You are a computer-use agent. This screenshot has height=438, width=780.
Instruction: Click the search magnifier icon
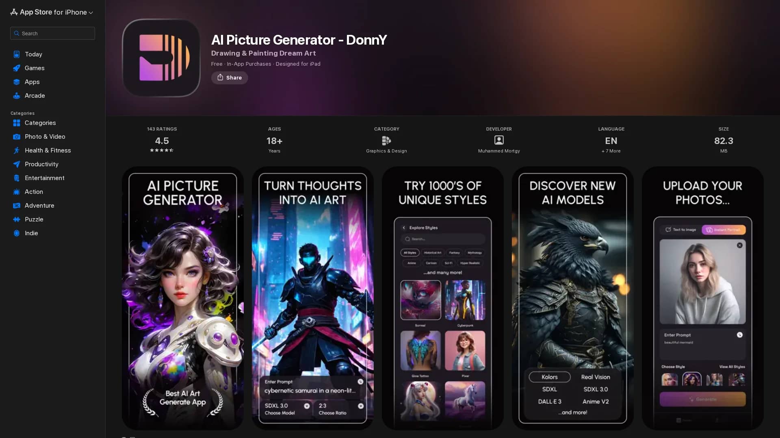click(x=17, y=33)
